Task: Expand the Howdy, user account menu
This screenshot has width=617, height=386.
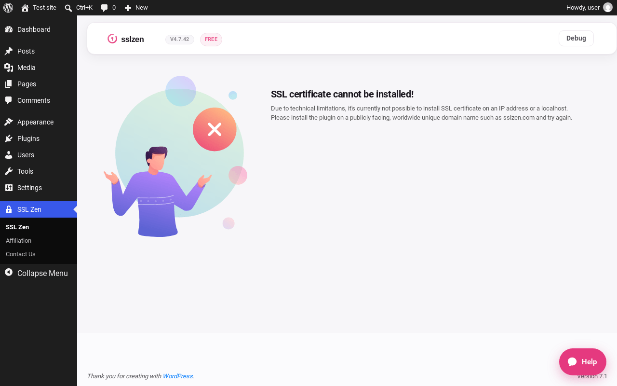Action: [x=589, y=8]
